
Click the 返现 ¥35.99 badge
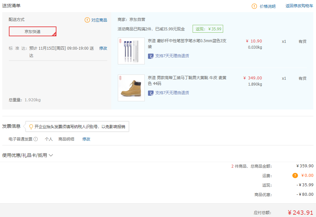[208, 29]
